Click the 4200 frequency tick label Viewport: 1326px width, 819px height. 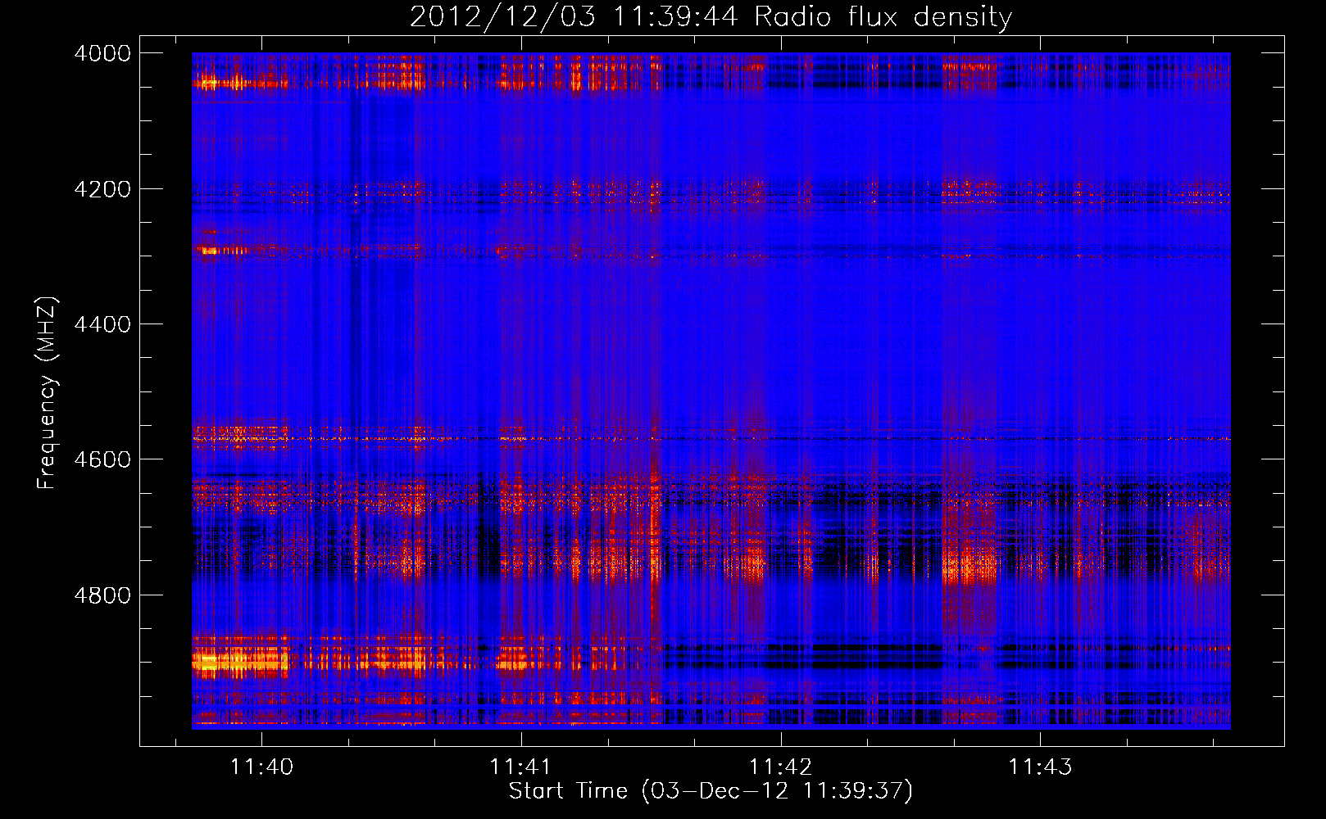click(102, 189)
